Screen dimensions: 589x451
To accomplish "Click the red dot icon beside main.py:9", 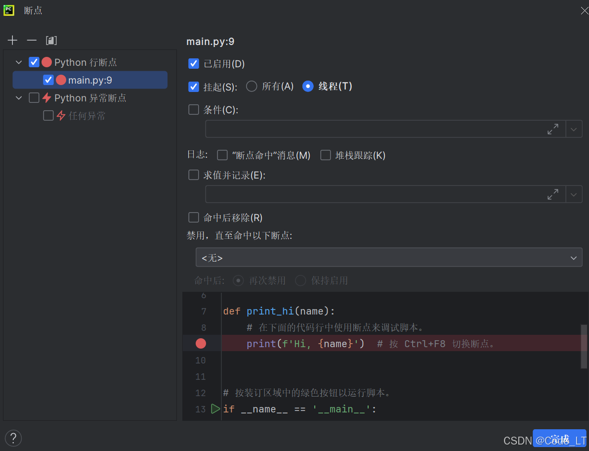I will point(61,80).
